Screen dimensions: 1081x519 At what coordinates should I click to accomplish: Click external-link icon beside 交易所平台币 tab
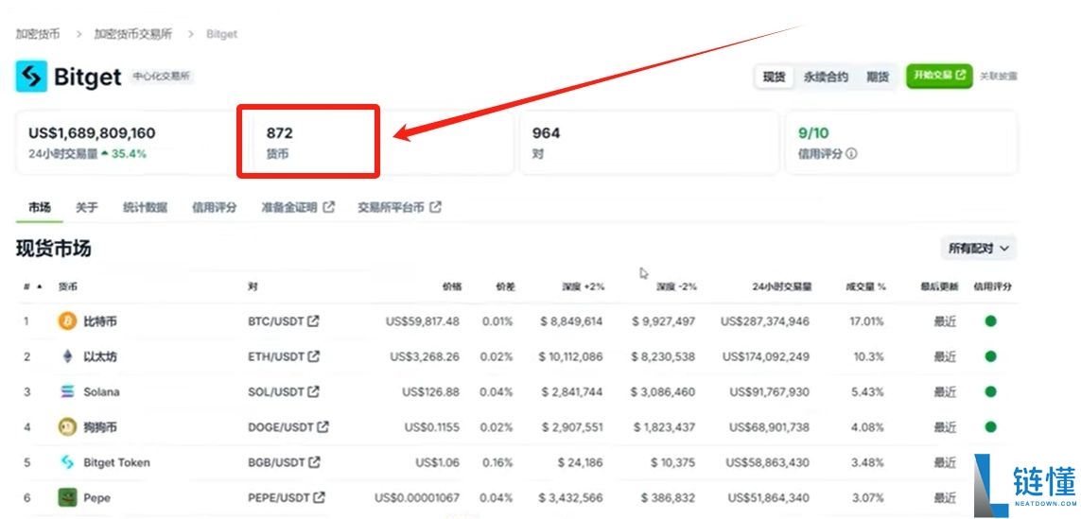[435, 207]
